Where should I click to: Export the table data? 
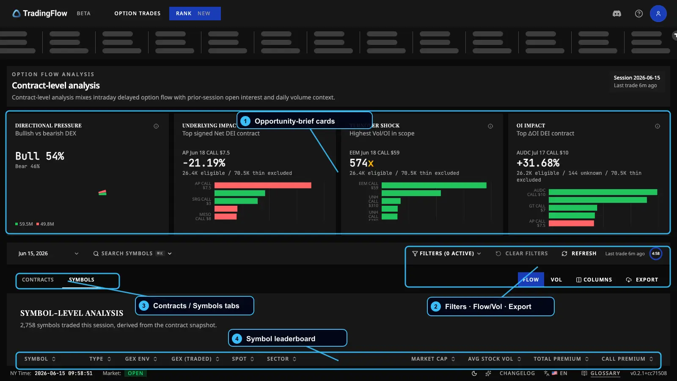point(642,280)
